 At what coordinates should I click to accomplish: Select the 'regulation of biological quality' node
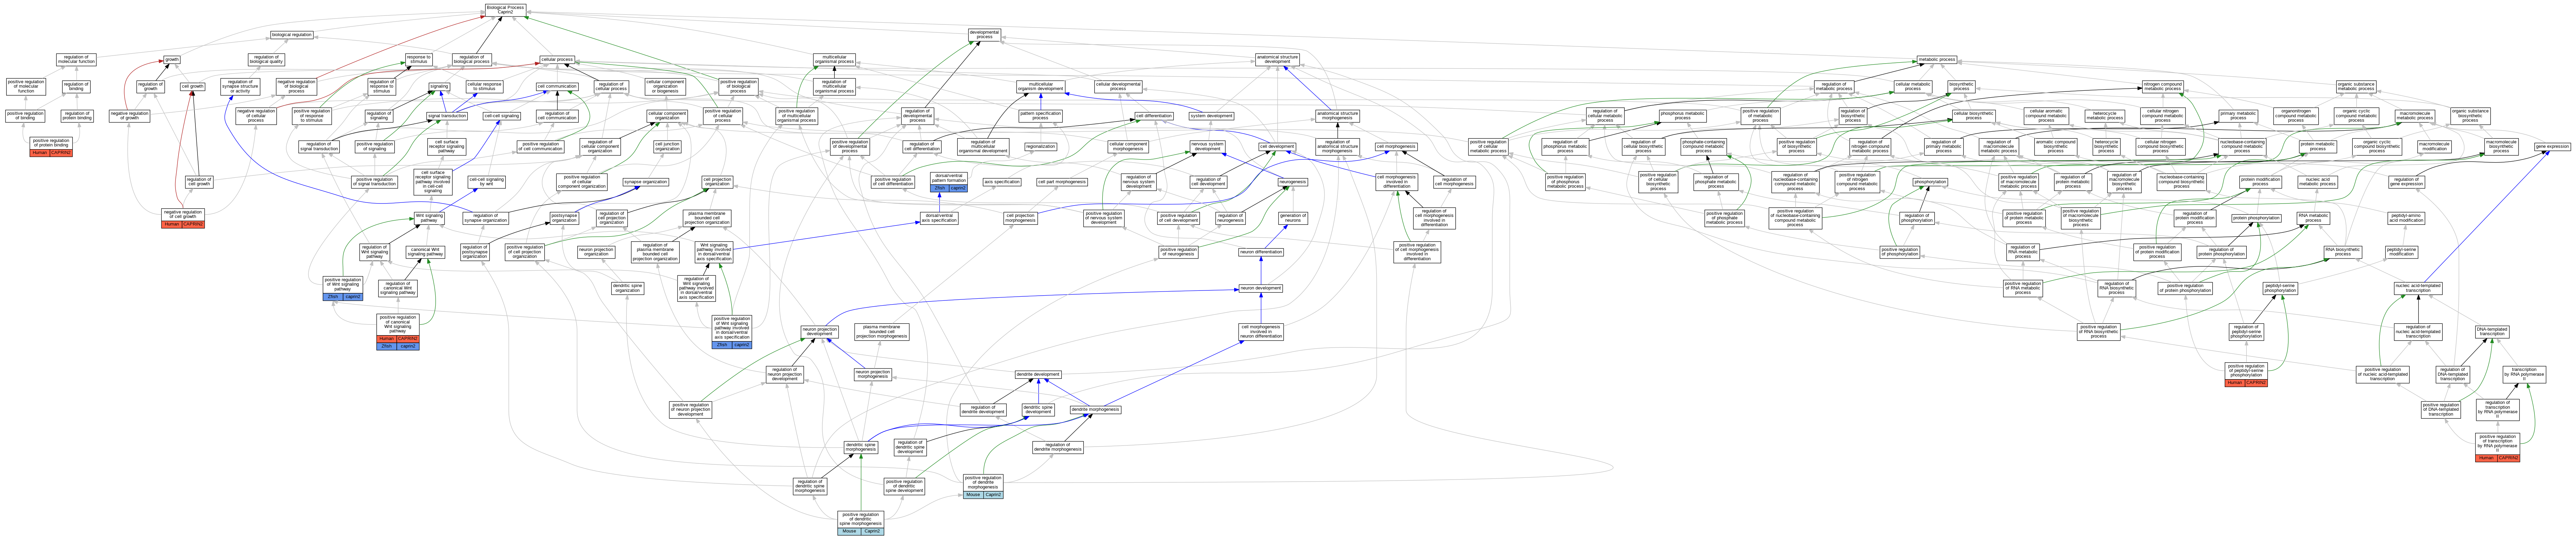pos(266,60)
